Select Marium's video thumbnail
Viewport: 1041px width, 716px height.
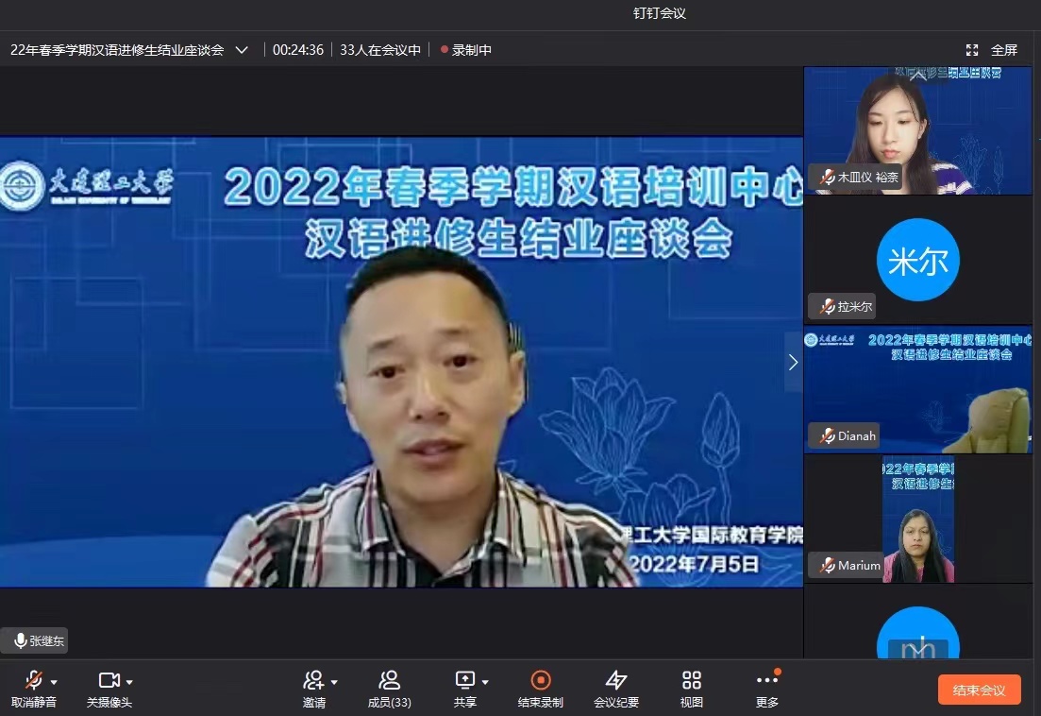tap(917, 519)
